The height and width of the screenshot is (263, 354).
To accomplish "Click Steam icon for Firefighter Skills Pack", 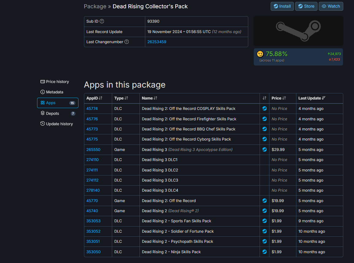I will tap(264, 119).
